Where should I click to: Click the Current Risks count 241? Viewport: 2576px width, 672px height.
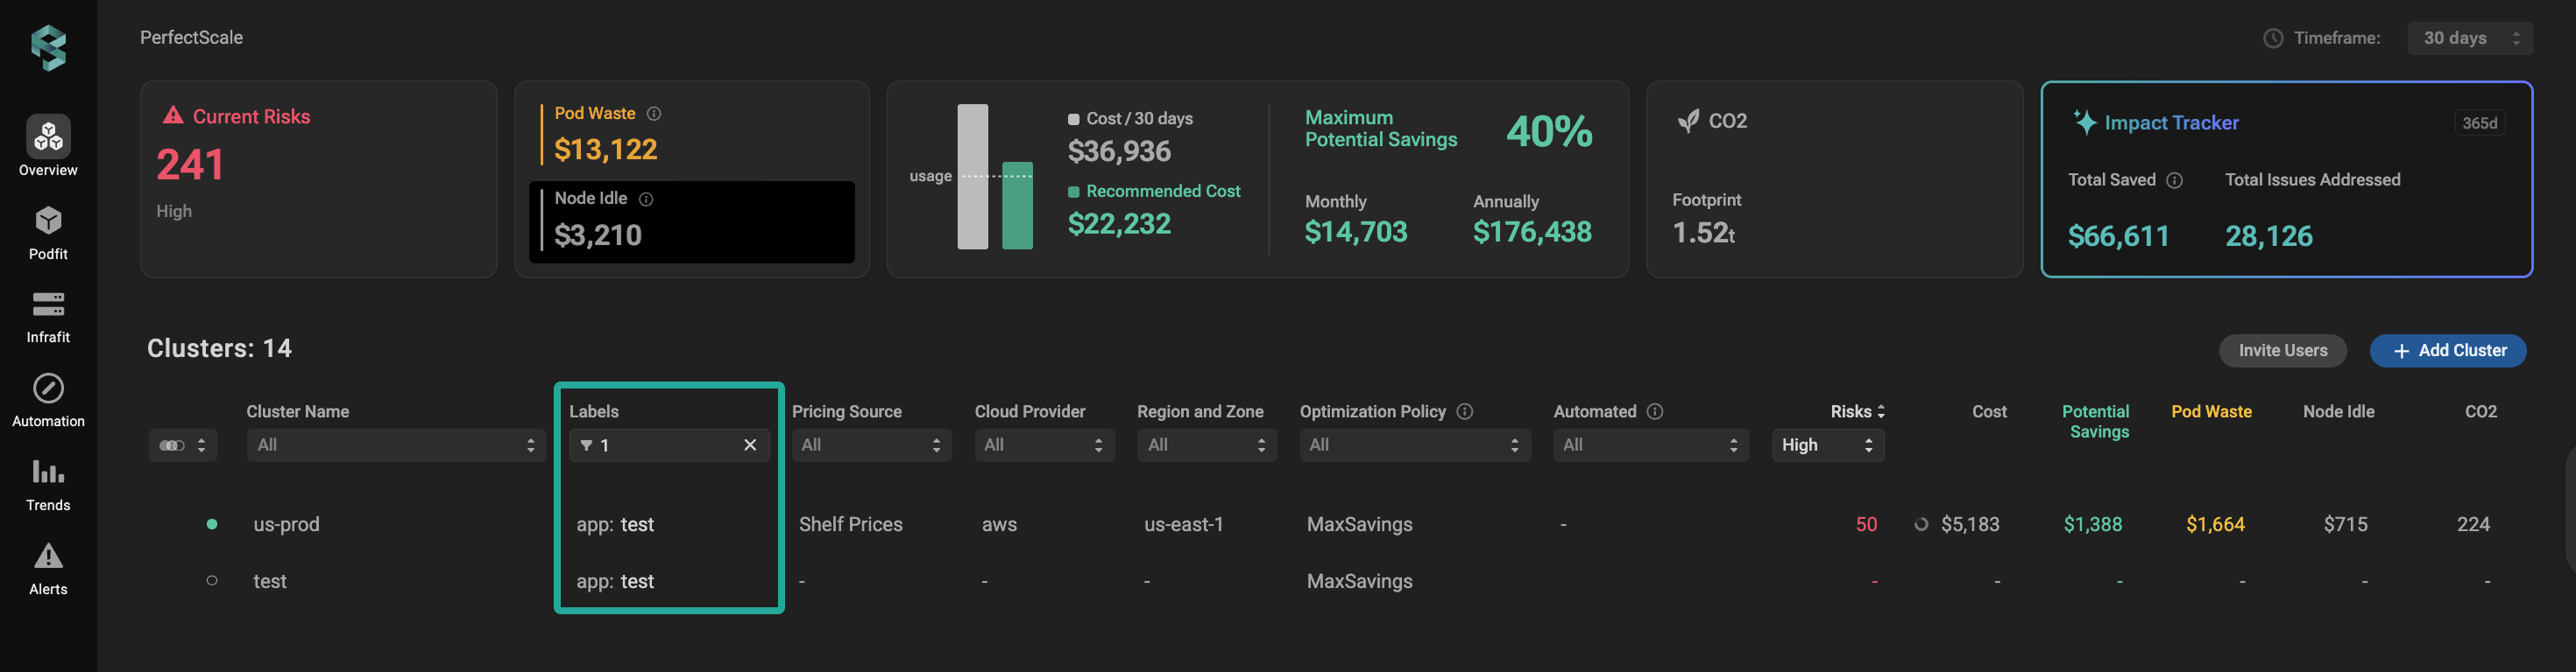click(190, 164)
